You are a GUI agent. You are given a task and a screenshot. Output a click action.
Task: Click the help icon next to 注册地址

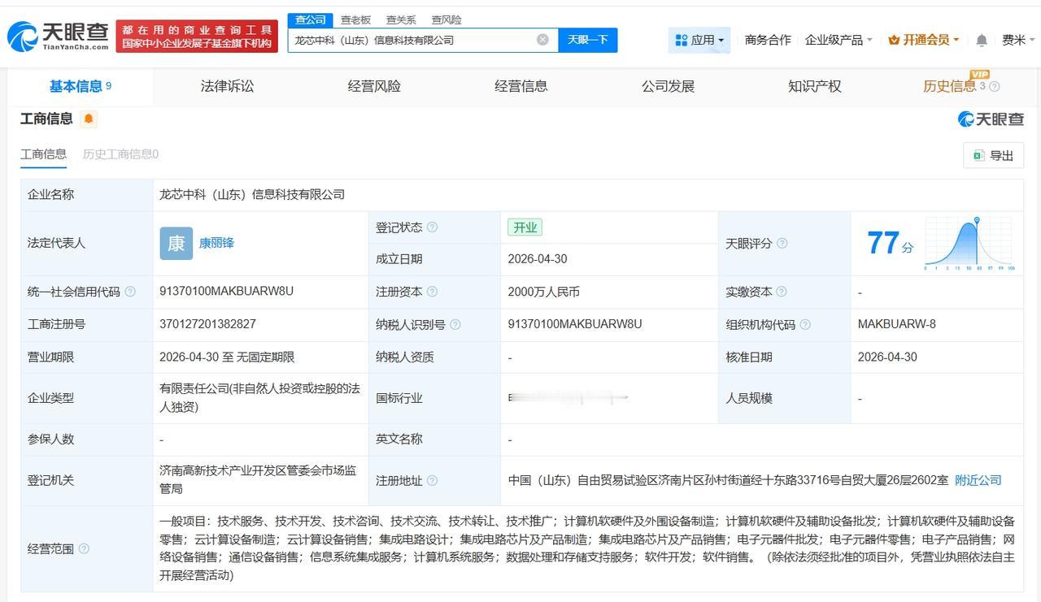click(432, 480)
